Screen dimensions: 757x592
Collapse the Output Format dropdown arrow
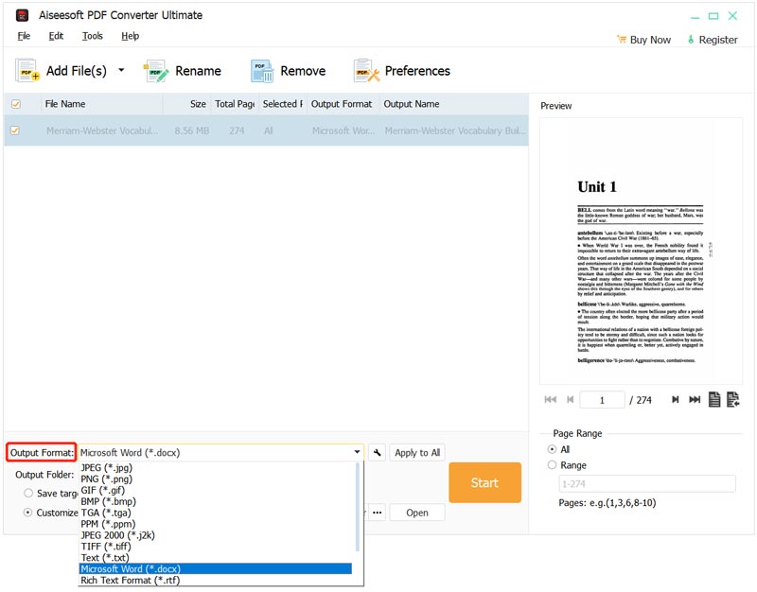click(x=357, y=453)
